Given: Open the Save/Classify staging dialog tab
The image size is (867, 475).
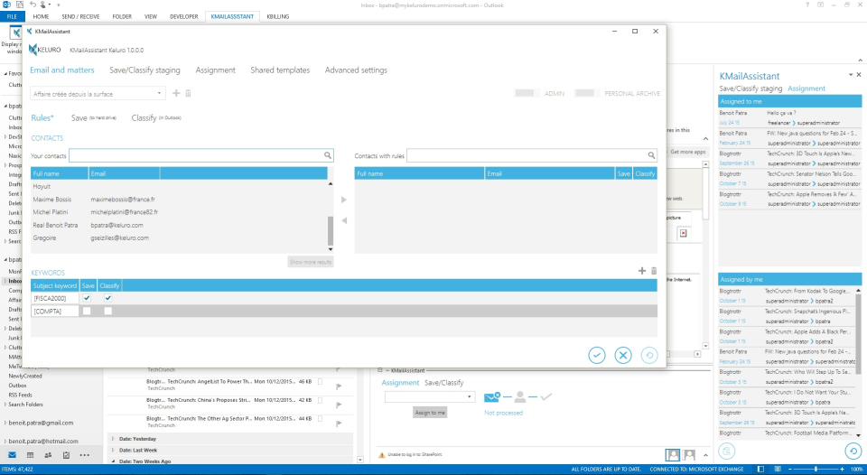Looking at the screenshot, I should pos(144,70).
